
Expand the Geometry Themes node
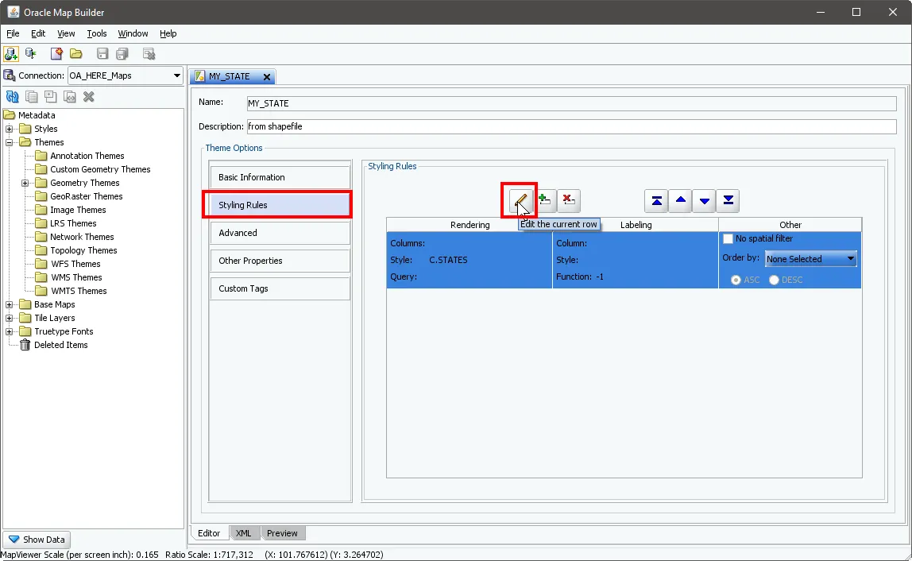click(25, 183)
